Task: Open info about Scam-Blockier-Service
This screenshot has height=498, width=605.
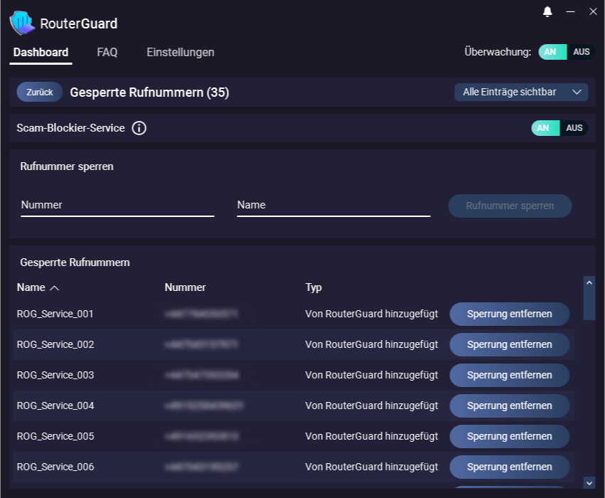Action: [139, 128]
